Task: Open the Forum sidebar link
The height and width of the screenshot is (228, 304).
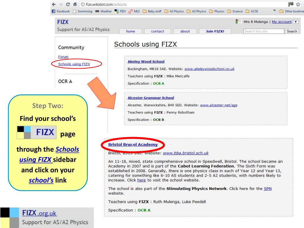Action: tap(63, 57)
